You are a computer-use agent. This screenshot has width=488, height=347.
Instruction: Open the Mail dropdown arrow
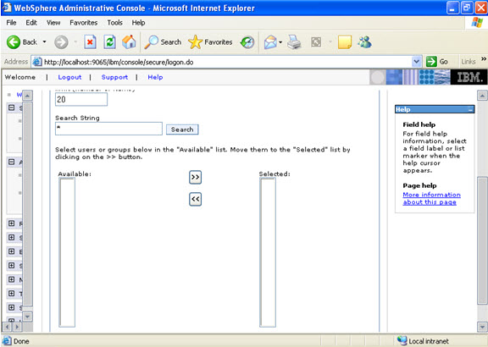[280, 42]
